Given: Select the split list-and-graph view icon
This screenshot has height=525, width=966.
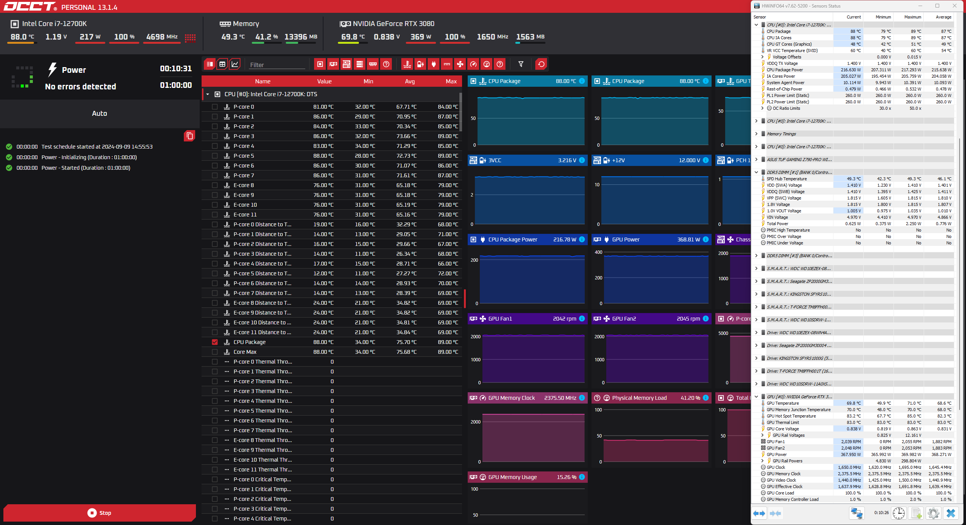Looking at the screenshot, I should click(x=210, y=64).
